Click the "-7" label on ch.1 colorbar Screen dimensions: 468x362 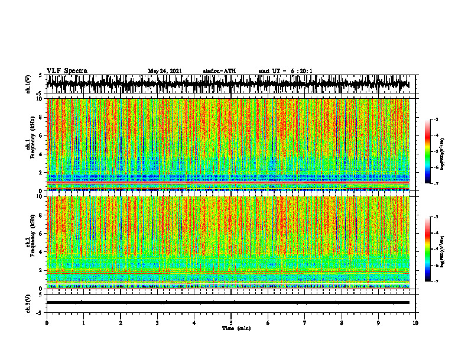[436, 183]
